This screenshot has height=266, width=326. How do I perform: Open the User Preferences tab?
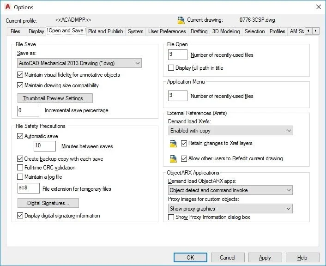point(167,31)
